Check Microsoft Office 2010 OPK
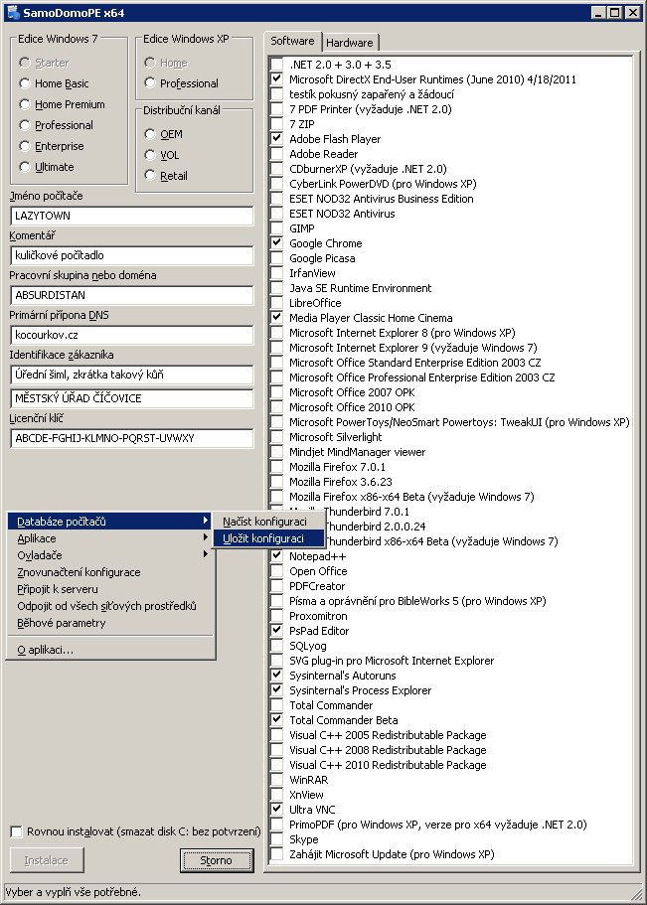The image size is (647, 905). click(x=276, y=407)
